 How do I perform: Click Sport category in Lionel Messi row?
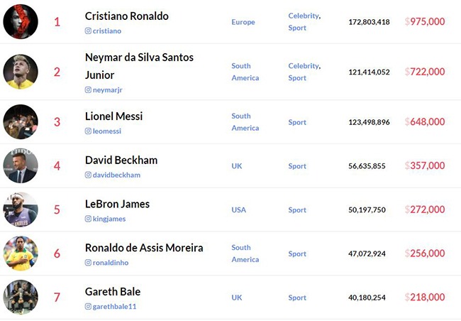click(x=297, y=122)
